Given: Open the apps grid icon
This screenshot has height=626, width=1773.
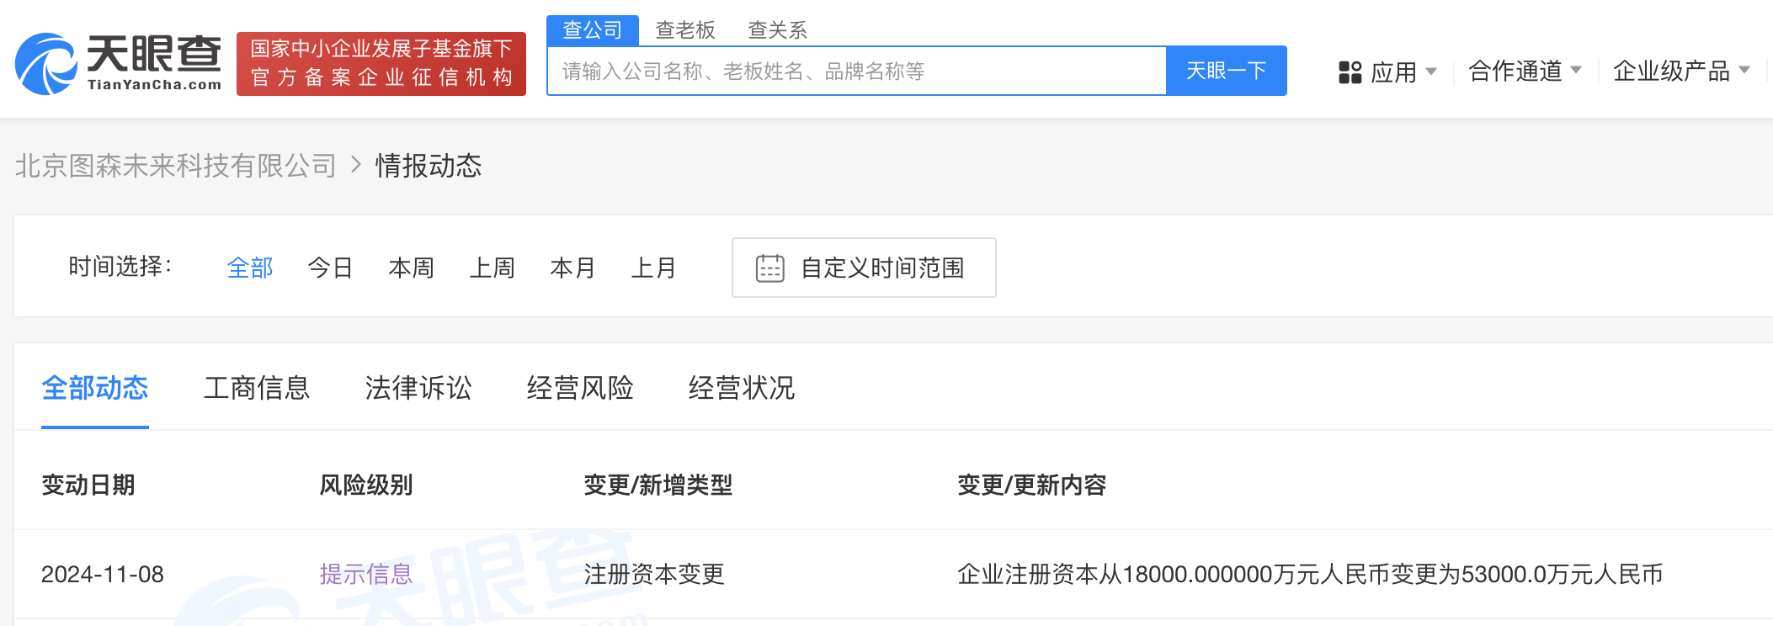Looking at the screenshot, I should pyautogui.click(x=1350, y=72).
